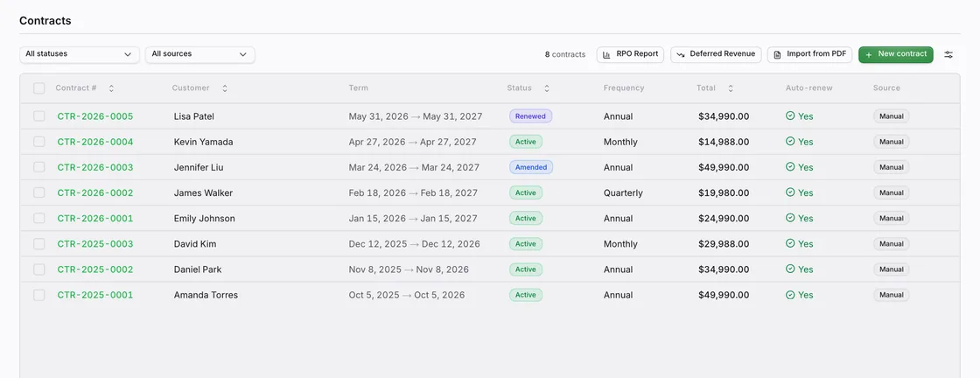Check the box for CTR-2025-0002

tap(39, 269)
